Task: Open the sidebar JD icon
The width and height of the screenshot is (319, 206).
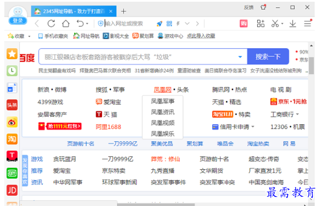Action: [x=12, y=190]
